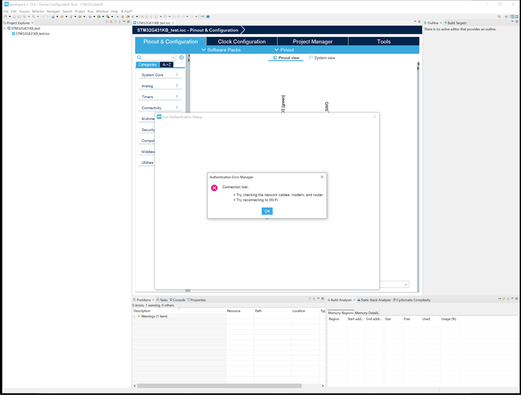
Task: Click the Information Center toolbar icon
Action: (208, 16)
